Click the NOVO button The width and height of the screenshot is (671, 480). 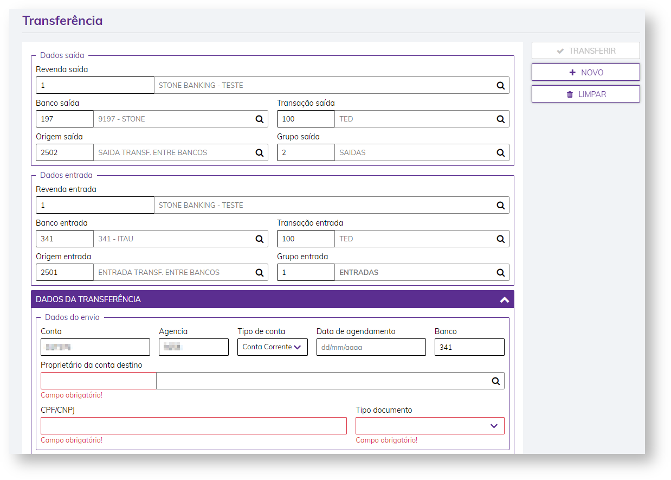(x=586, y=72)
